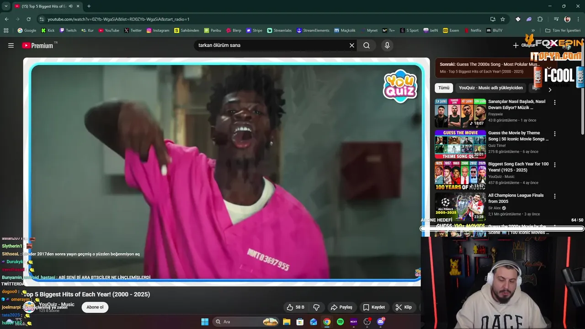585x329 pixels.
Task: Start voice search with the microphone
Action: point(387,45)
